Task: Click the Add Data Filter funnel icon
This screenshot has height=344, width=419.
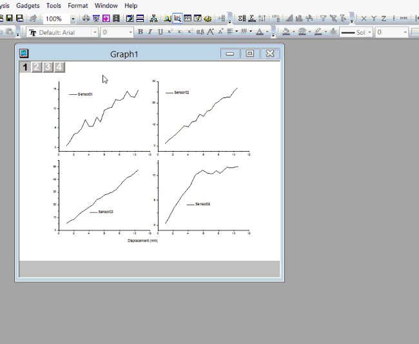Action: point(324,18)
